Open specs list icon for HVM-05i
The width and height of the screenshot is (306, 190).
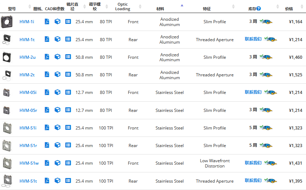68,92
